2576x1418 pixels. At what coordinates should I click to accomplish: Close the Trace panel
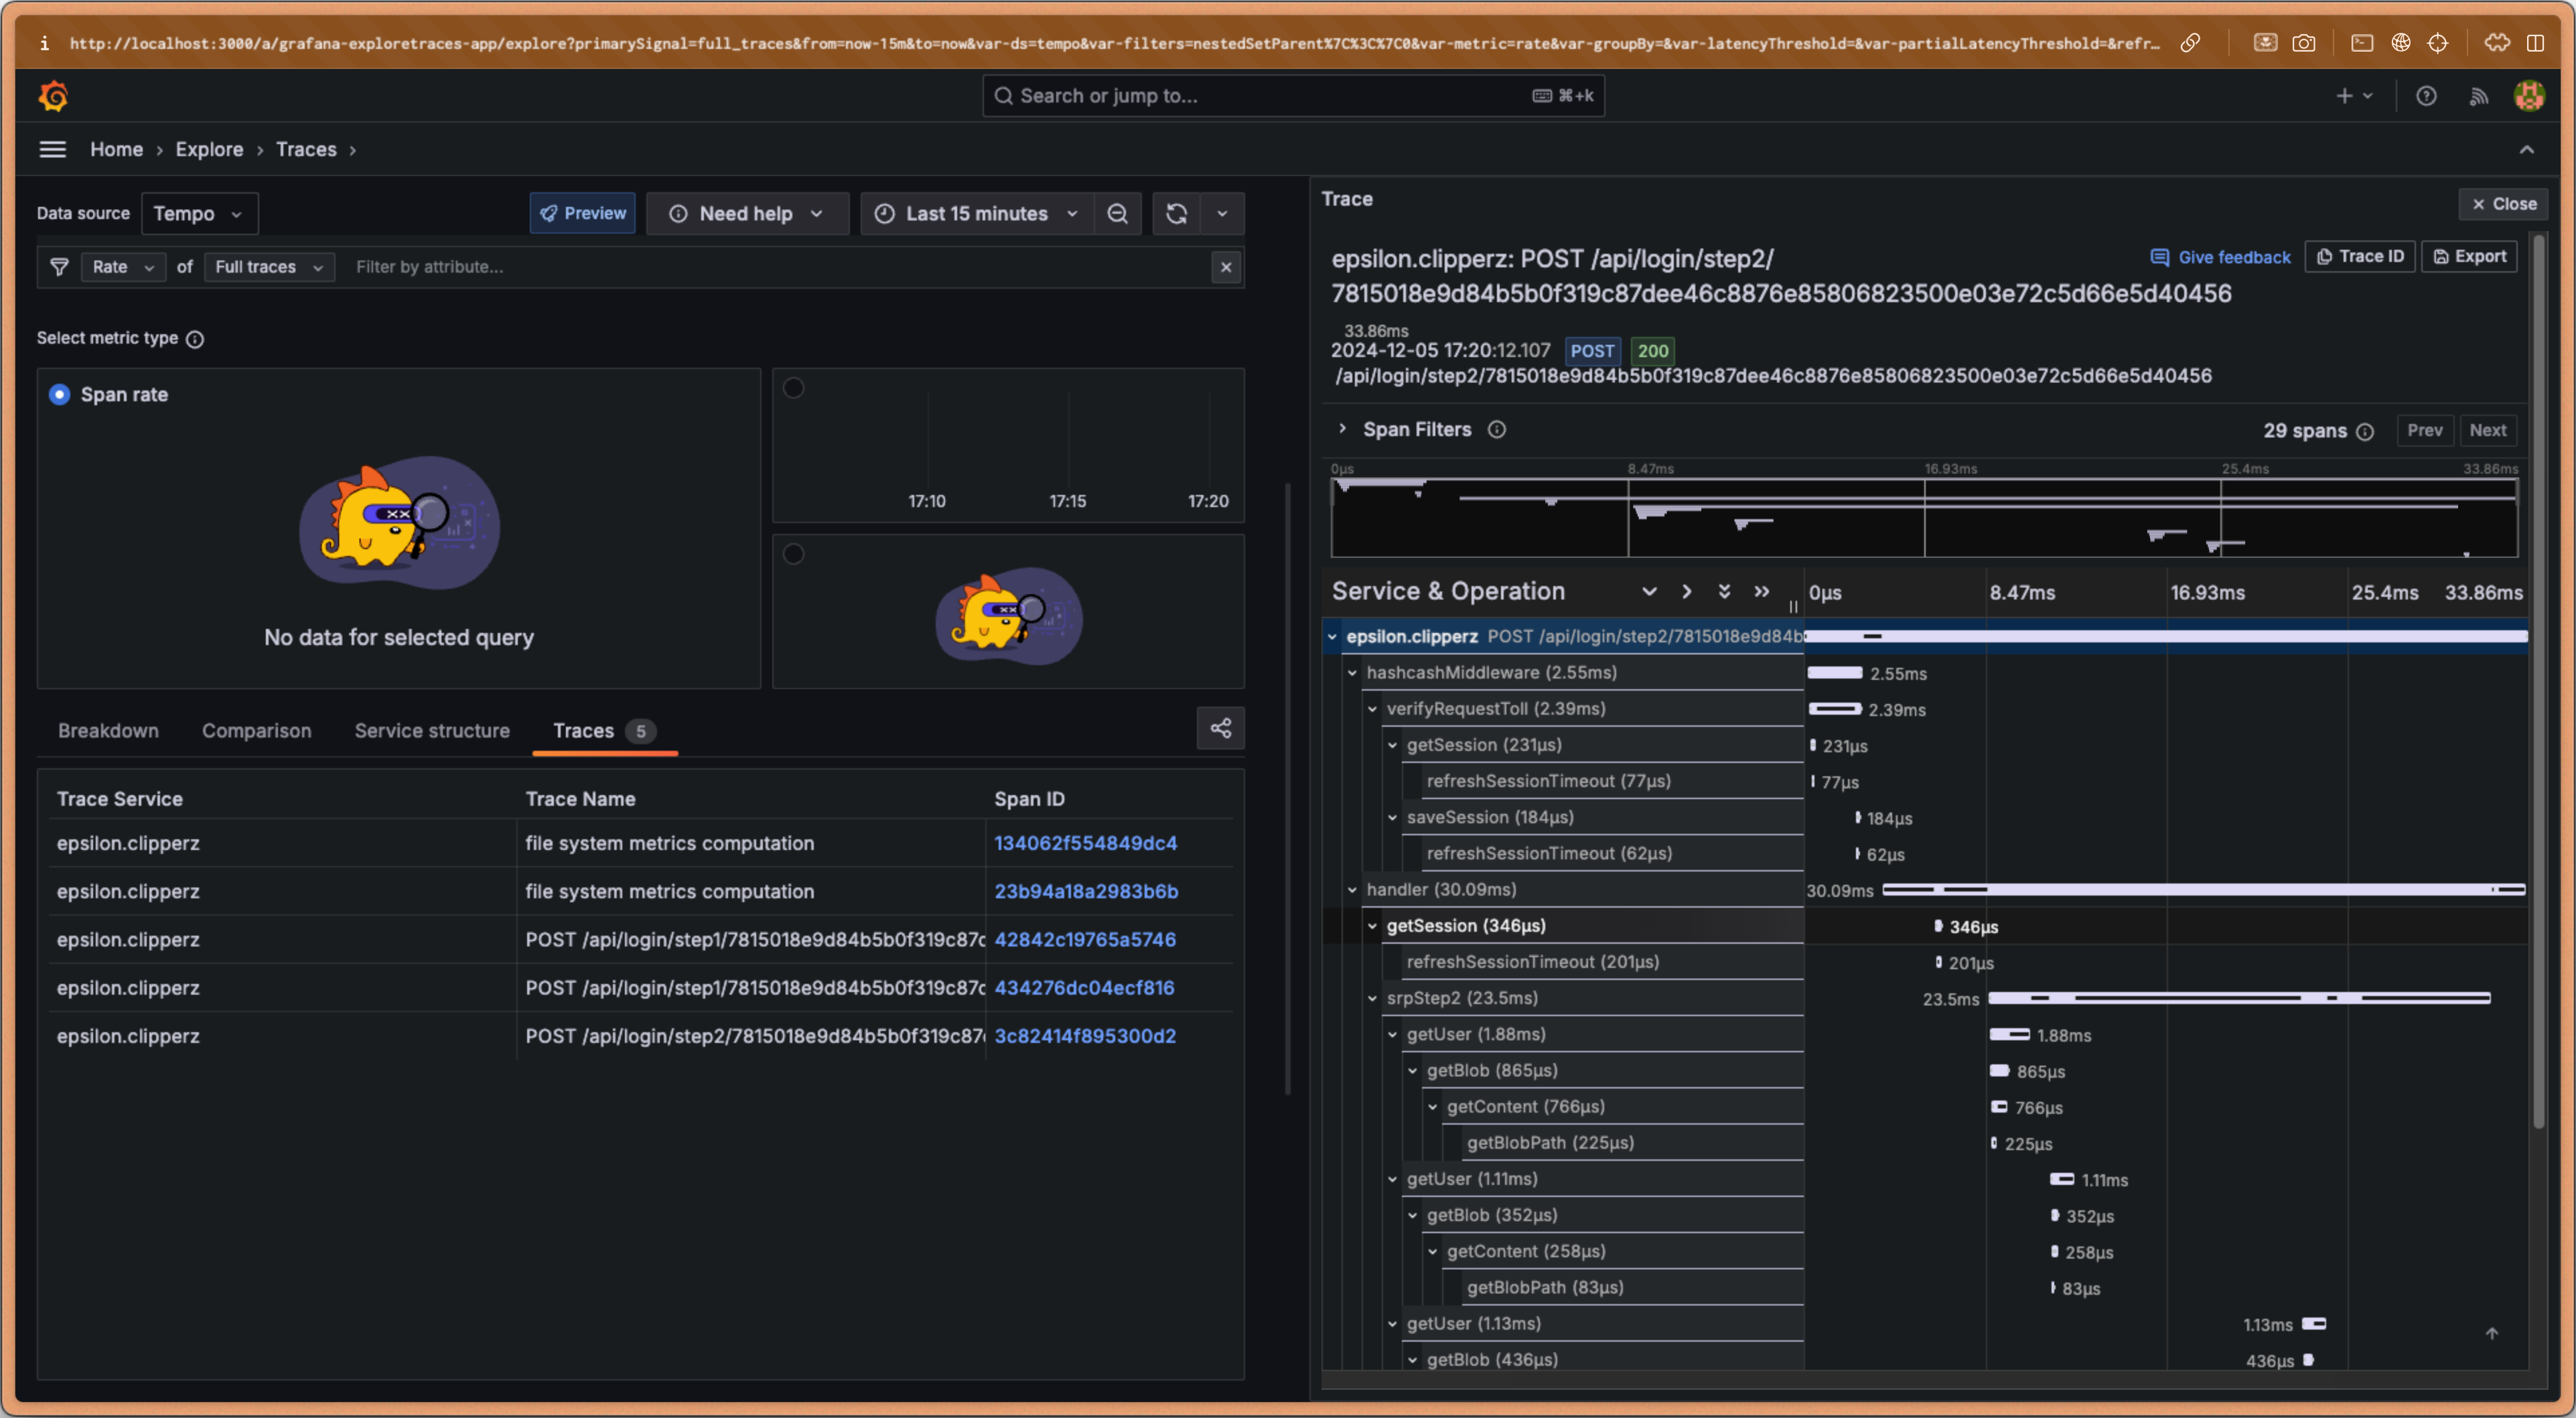tap(2503, 204)
